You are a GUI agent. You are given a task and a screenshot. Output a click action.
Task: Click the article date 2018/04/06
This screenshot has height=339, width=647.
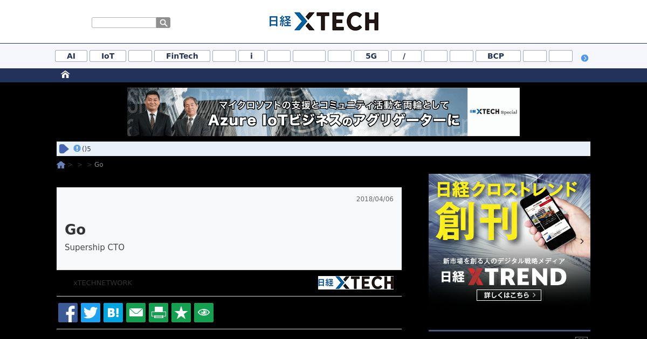click(x=375, y=199)
